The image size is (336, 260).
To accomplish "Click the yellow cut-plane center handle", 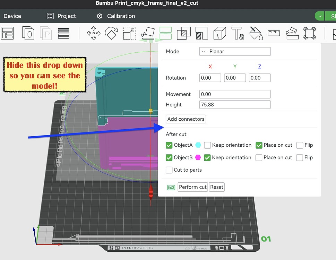I will [150, 111].
